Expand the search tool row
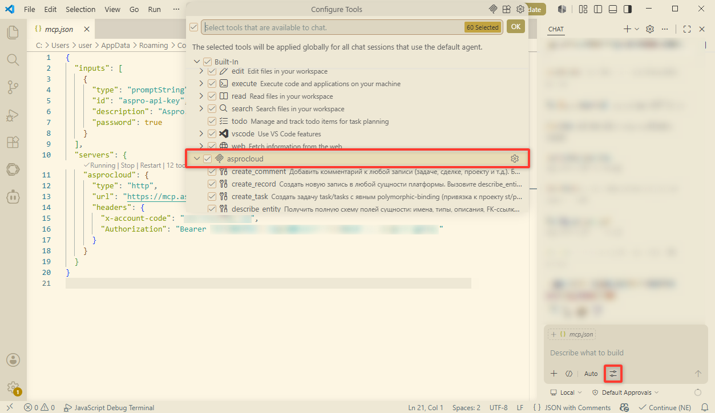 pyautogui.click(x=201, y=109)
